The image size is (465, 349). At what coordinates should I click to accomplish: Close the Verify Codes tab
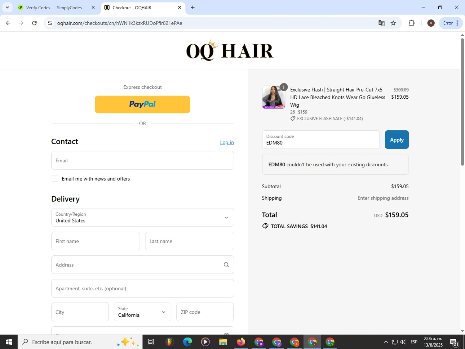point(93,7)
